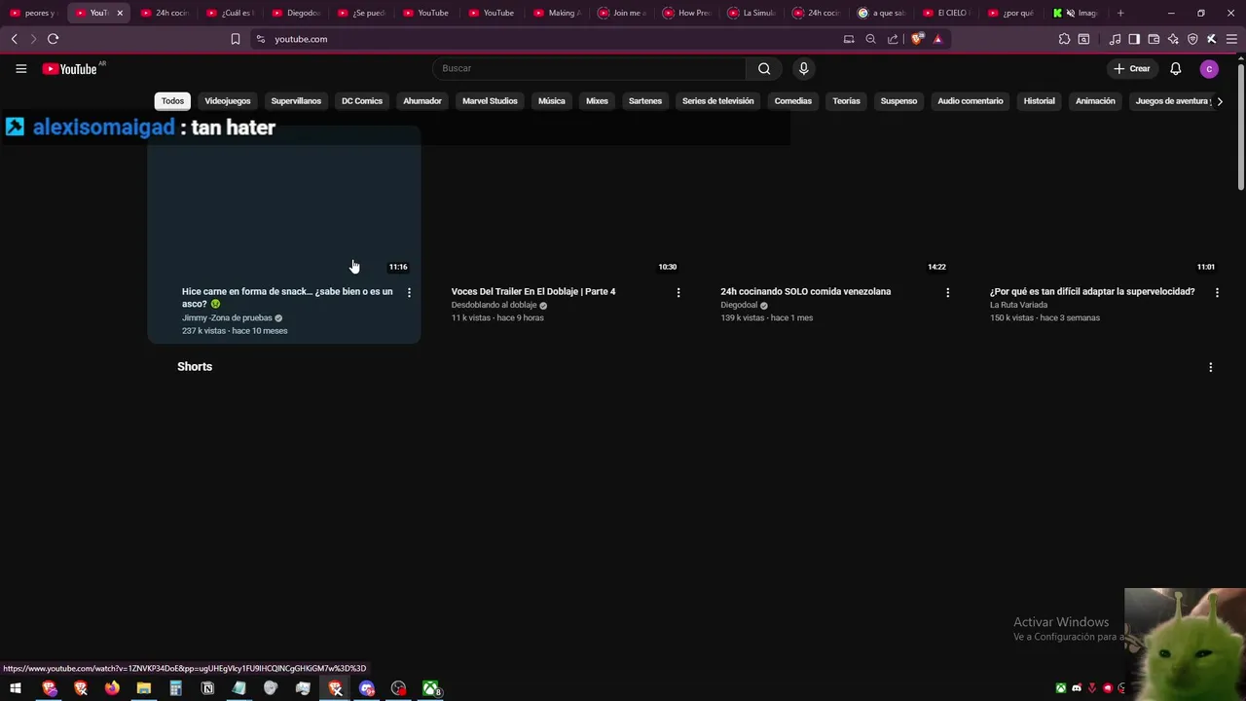The width and height of the screenshot is (1246, 701).
Task: Select the Mixes filter chip
Action: click(x=597, y=101)
